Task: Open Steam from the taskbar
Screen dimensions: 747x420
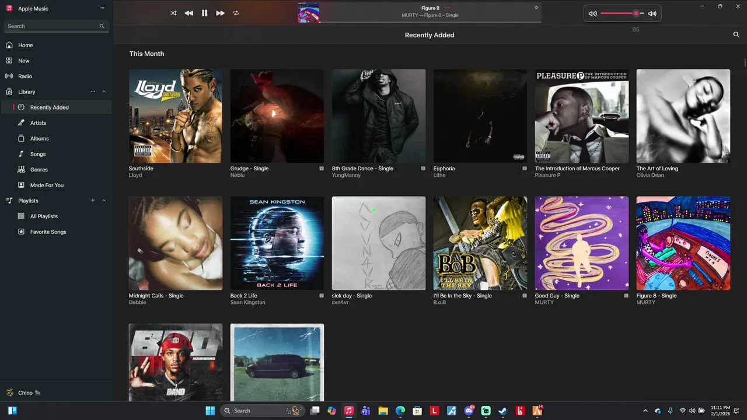Action: click(503, 411)
